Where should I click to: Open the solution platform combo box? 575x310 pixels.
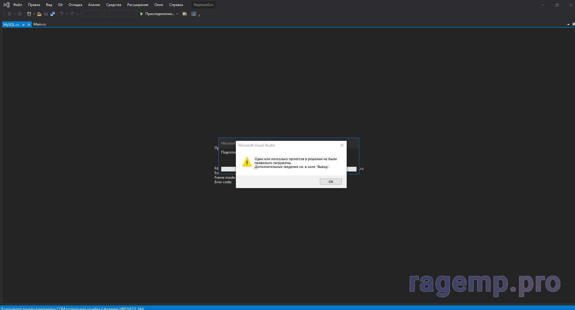pyautogui.click(x=120, y=14)
